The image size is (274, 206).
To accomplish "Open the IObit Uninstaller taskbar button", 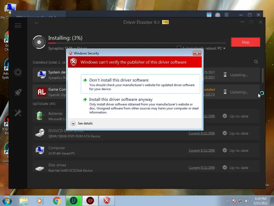I will tap(74, 201).
